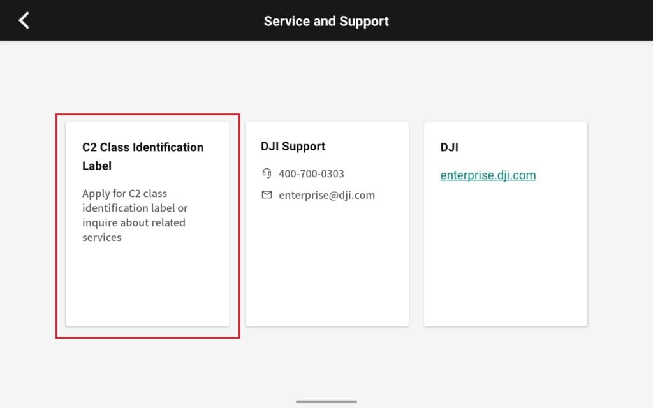Tap the home gesture bar at the bottom
653x408 pixels.
coord(326,402)
